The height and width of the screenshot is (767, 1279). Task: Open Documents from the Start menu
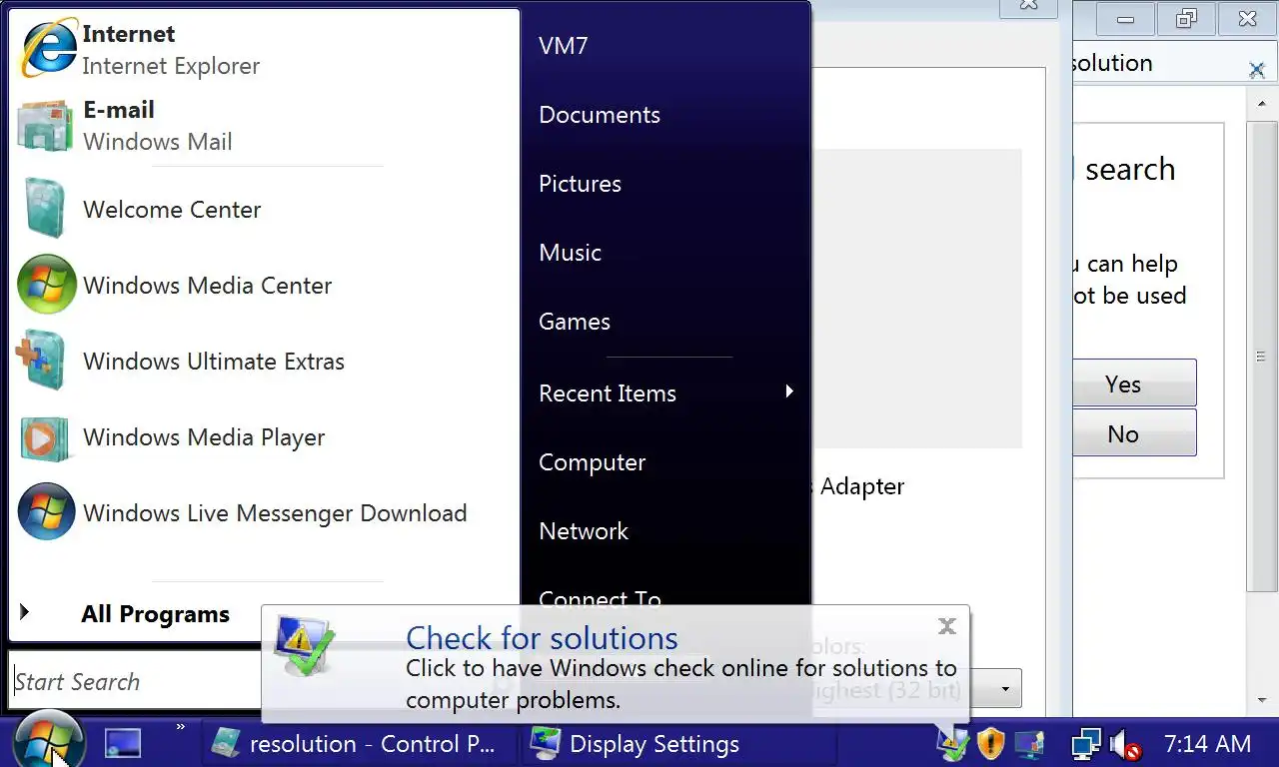[600, 115]
